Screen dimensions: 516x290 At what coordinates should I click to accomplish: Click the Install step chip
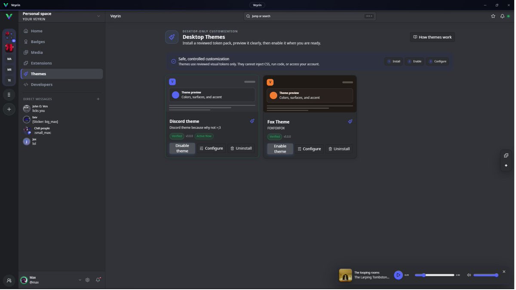[x=394, y=61]
